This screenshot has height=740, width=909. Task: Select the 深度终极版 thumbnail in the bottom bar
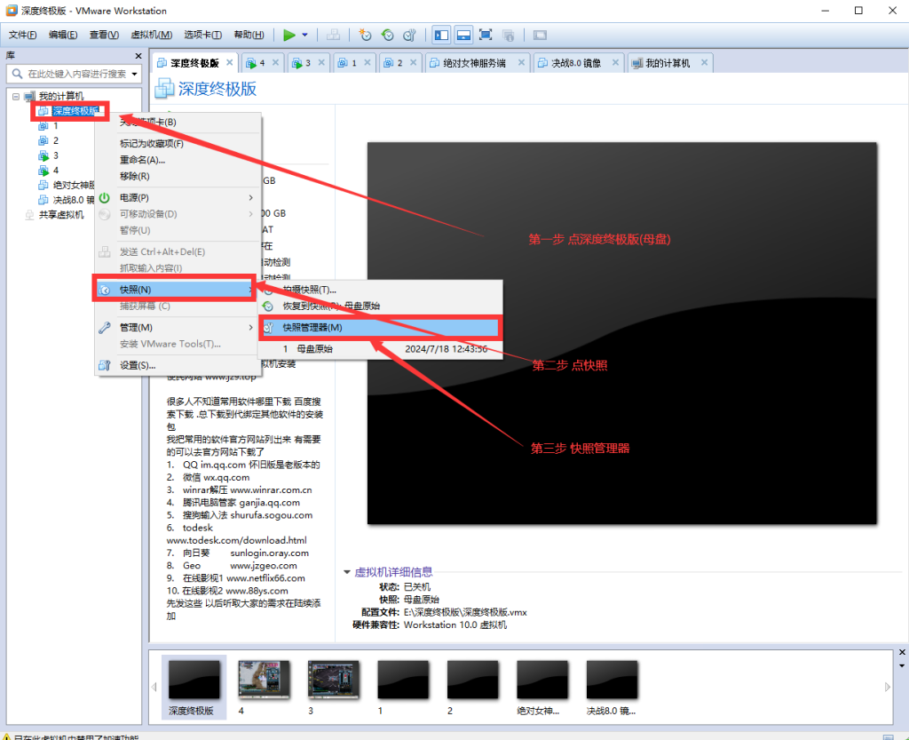[194, 688]
